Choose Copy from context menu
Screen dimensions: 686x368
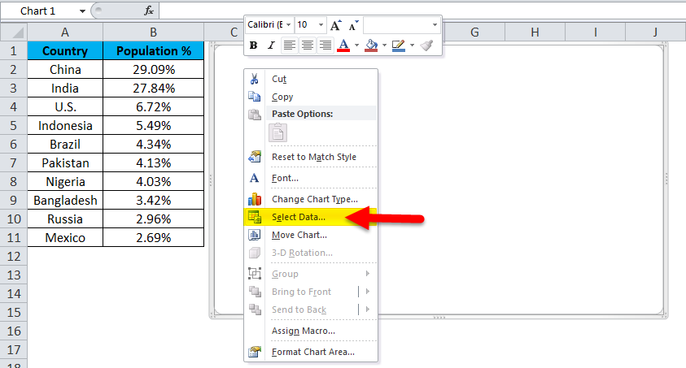pyautogui.click(x=282, y=97)
